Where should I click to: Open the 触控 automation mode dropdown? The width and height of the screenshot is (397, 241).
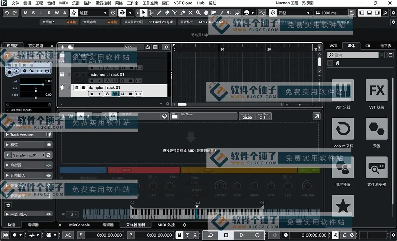(x=93, y=13)
